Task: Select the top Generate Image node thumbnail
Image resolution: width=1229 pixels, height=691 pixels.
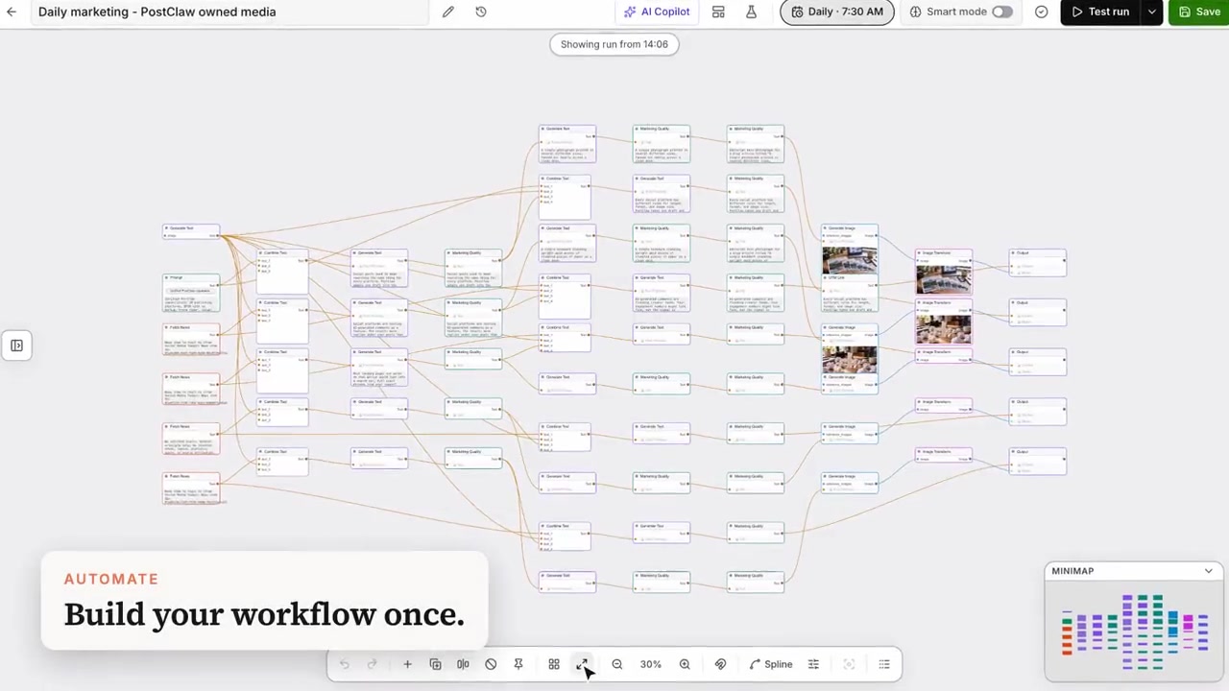Action: (x=850, y=261)
